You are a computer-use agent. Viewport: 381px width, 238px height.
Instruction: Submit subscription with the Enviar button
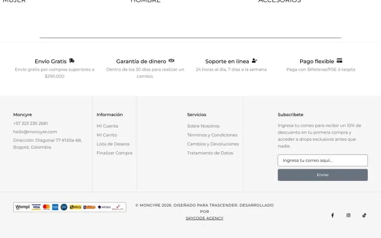323,175
